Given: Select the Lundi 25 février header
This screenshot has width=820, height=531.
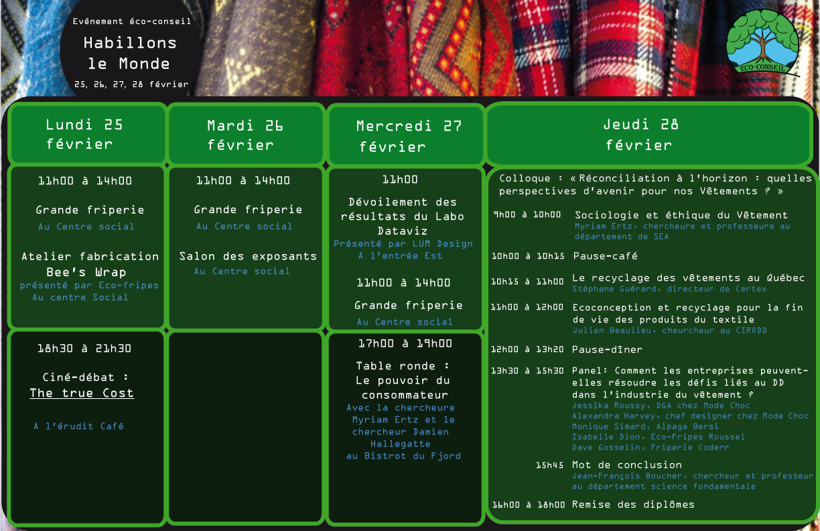Looking at the screenshot, I should pyautogui.click(x=86, y=134).
